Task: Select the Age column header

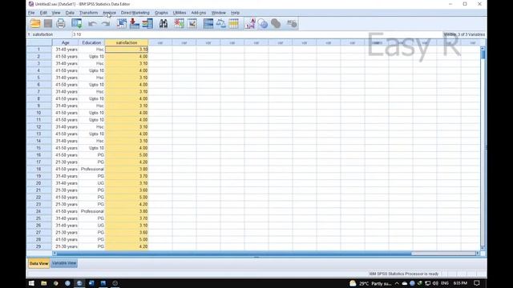Action: (66, 42)
